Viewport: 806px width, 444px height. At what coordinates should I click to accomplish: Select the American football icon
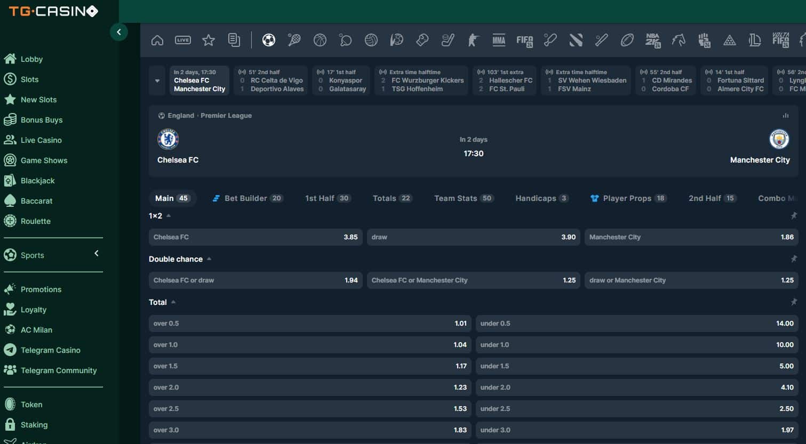coord(627,40)
